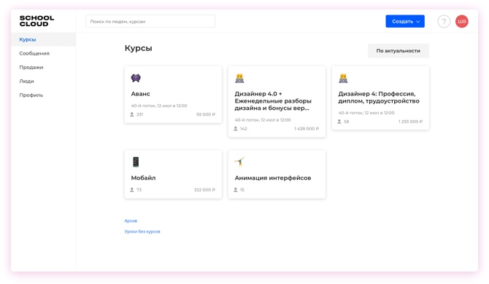
Task: Open the help question mark icon
Action: tap(444, 21)
